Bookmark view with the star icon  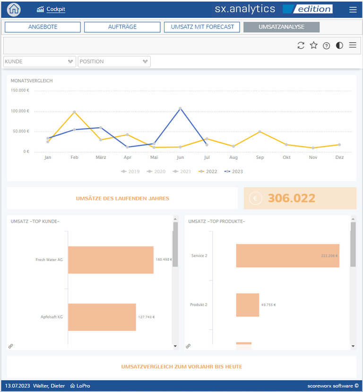pos(313,45)
